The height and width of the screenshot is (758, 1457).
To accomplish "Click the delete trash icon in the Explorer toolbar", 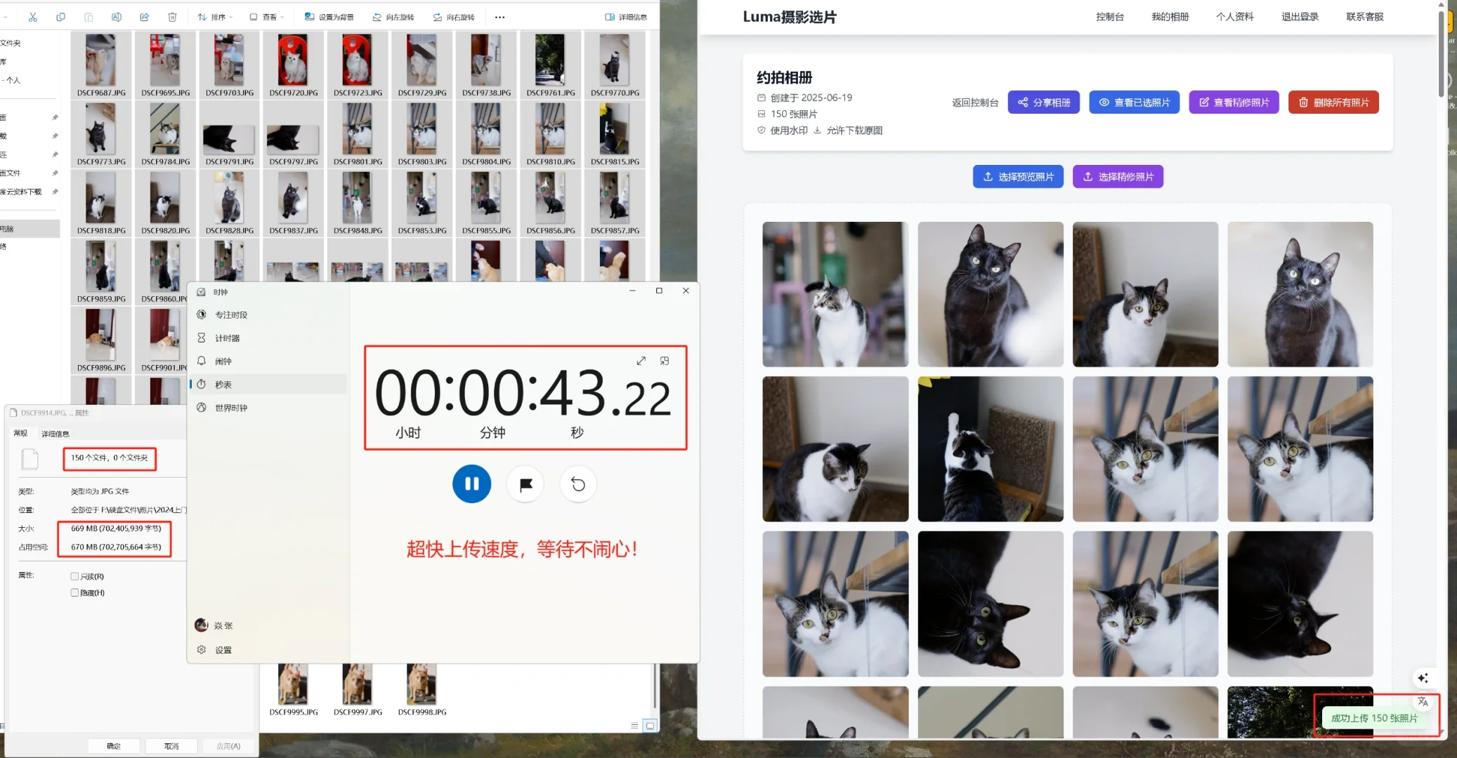I will pyautogui.click(x=172, y=17).
